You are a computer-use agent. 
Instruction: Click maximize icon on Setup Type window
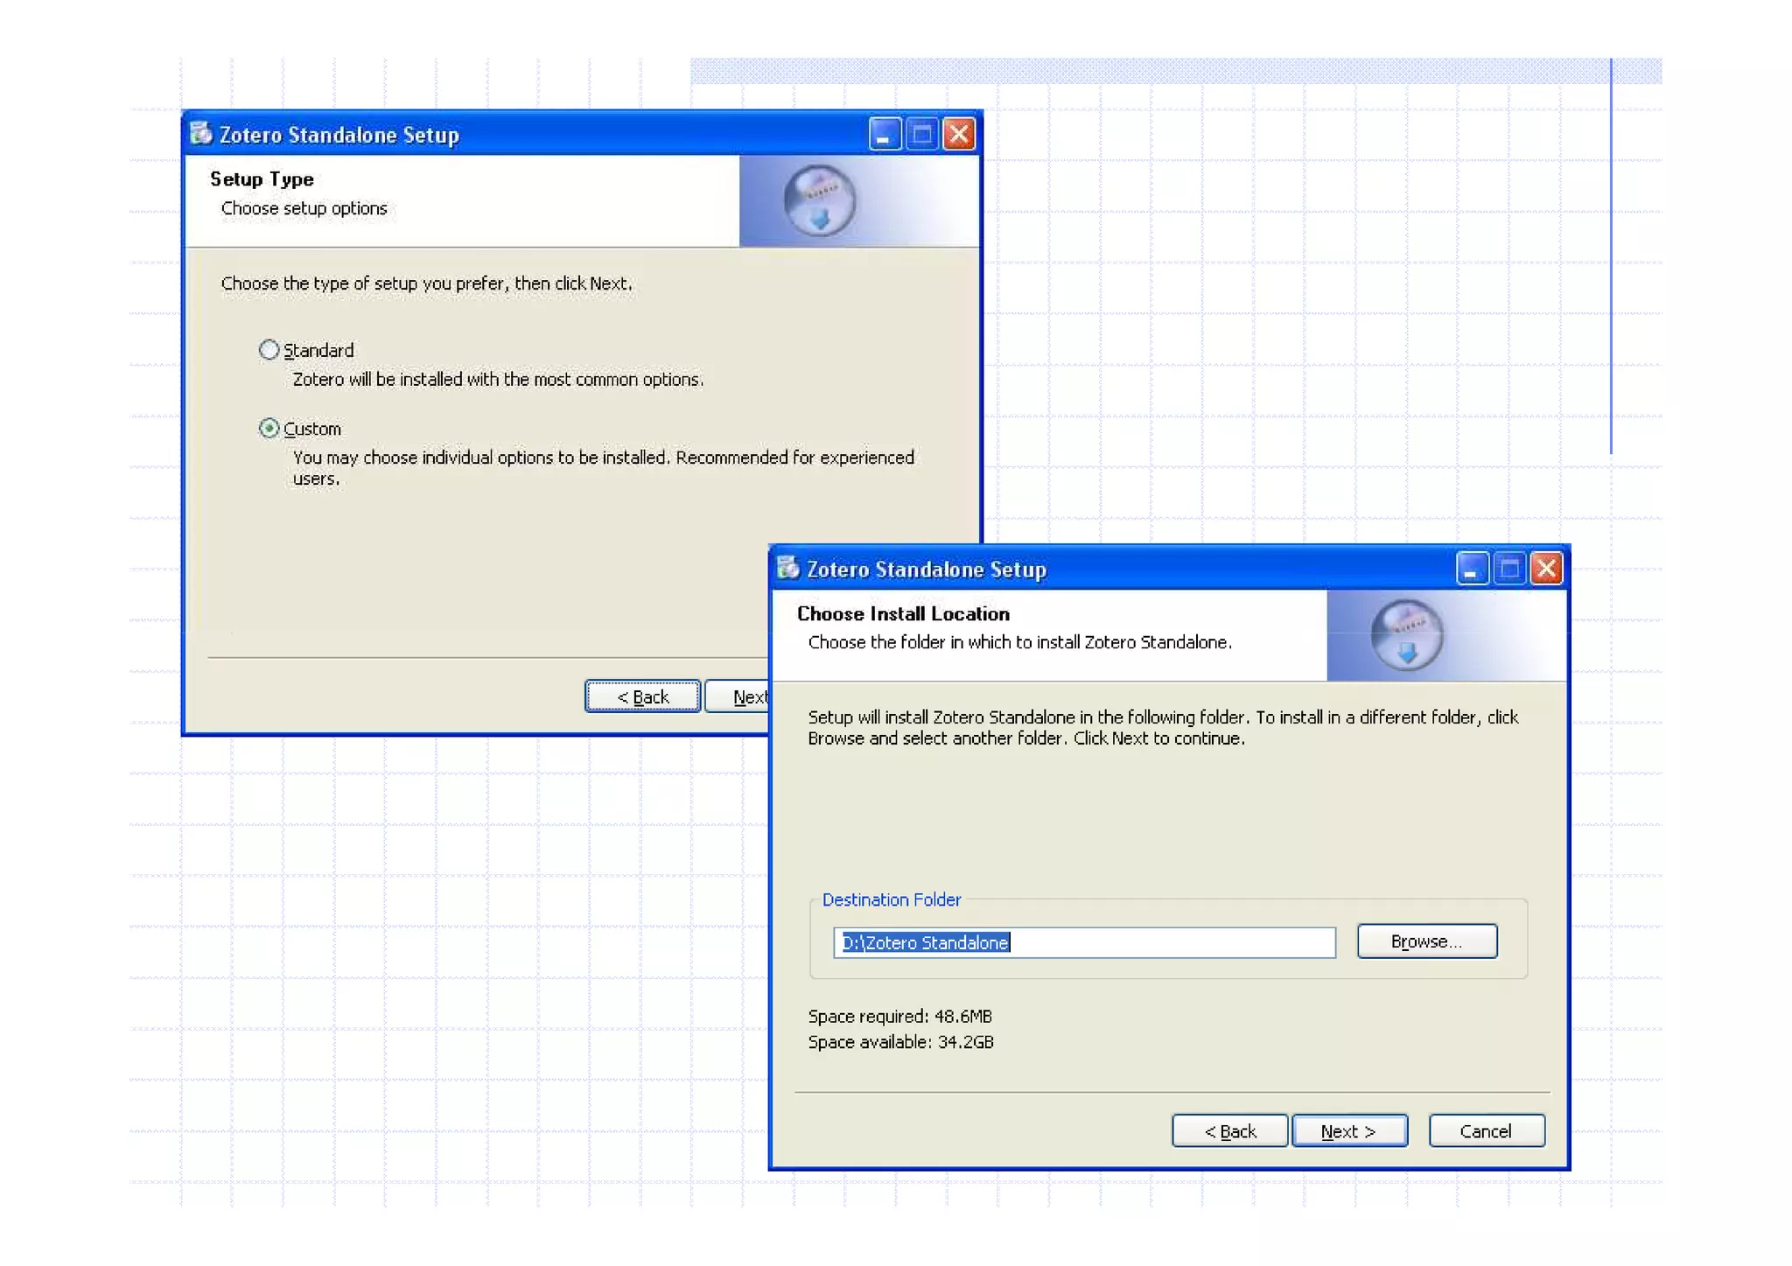[921, 134]
